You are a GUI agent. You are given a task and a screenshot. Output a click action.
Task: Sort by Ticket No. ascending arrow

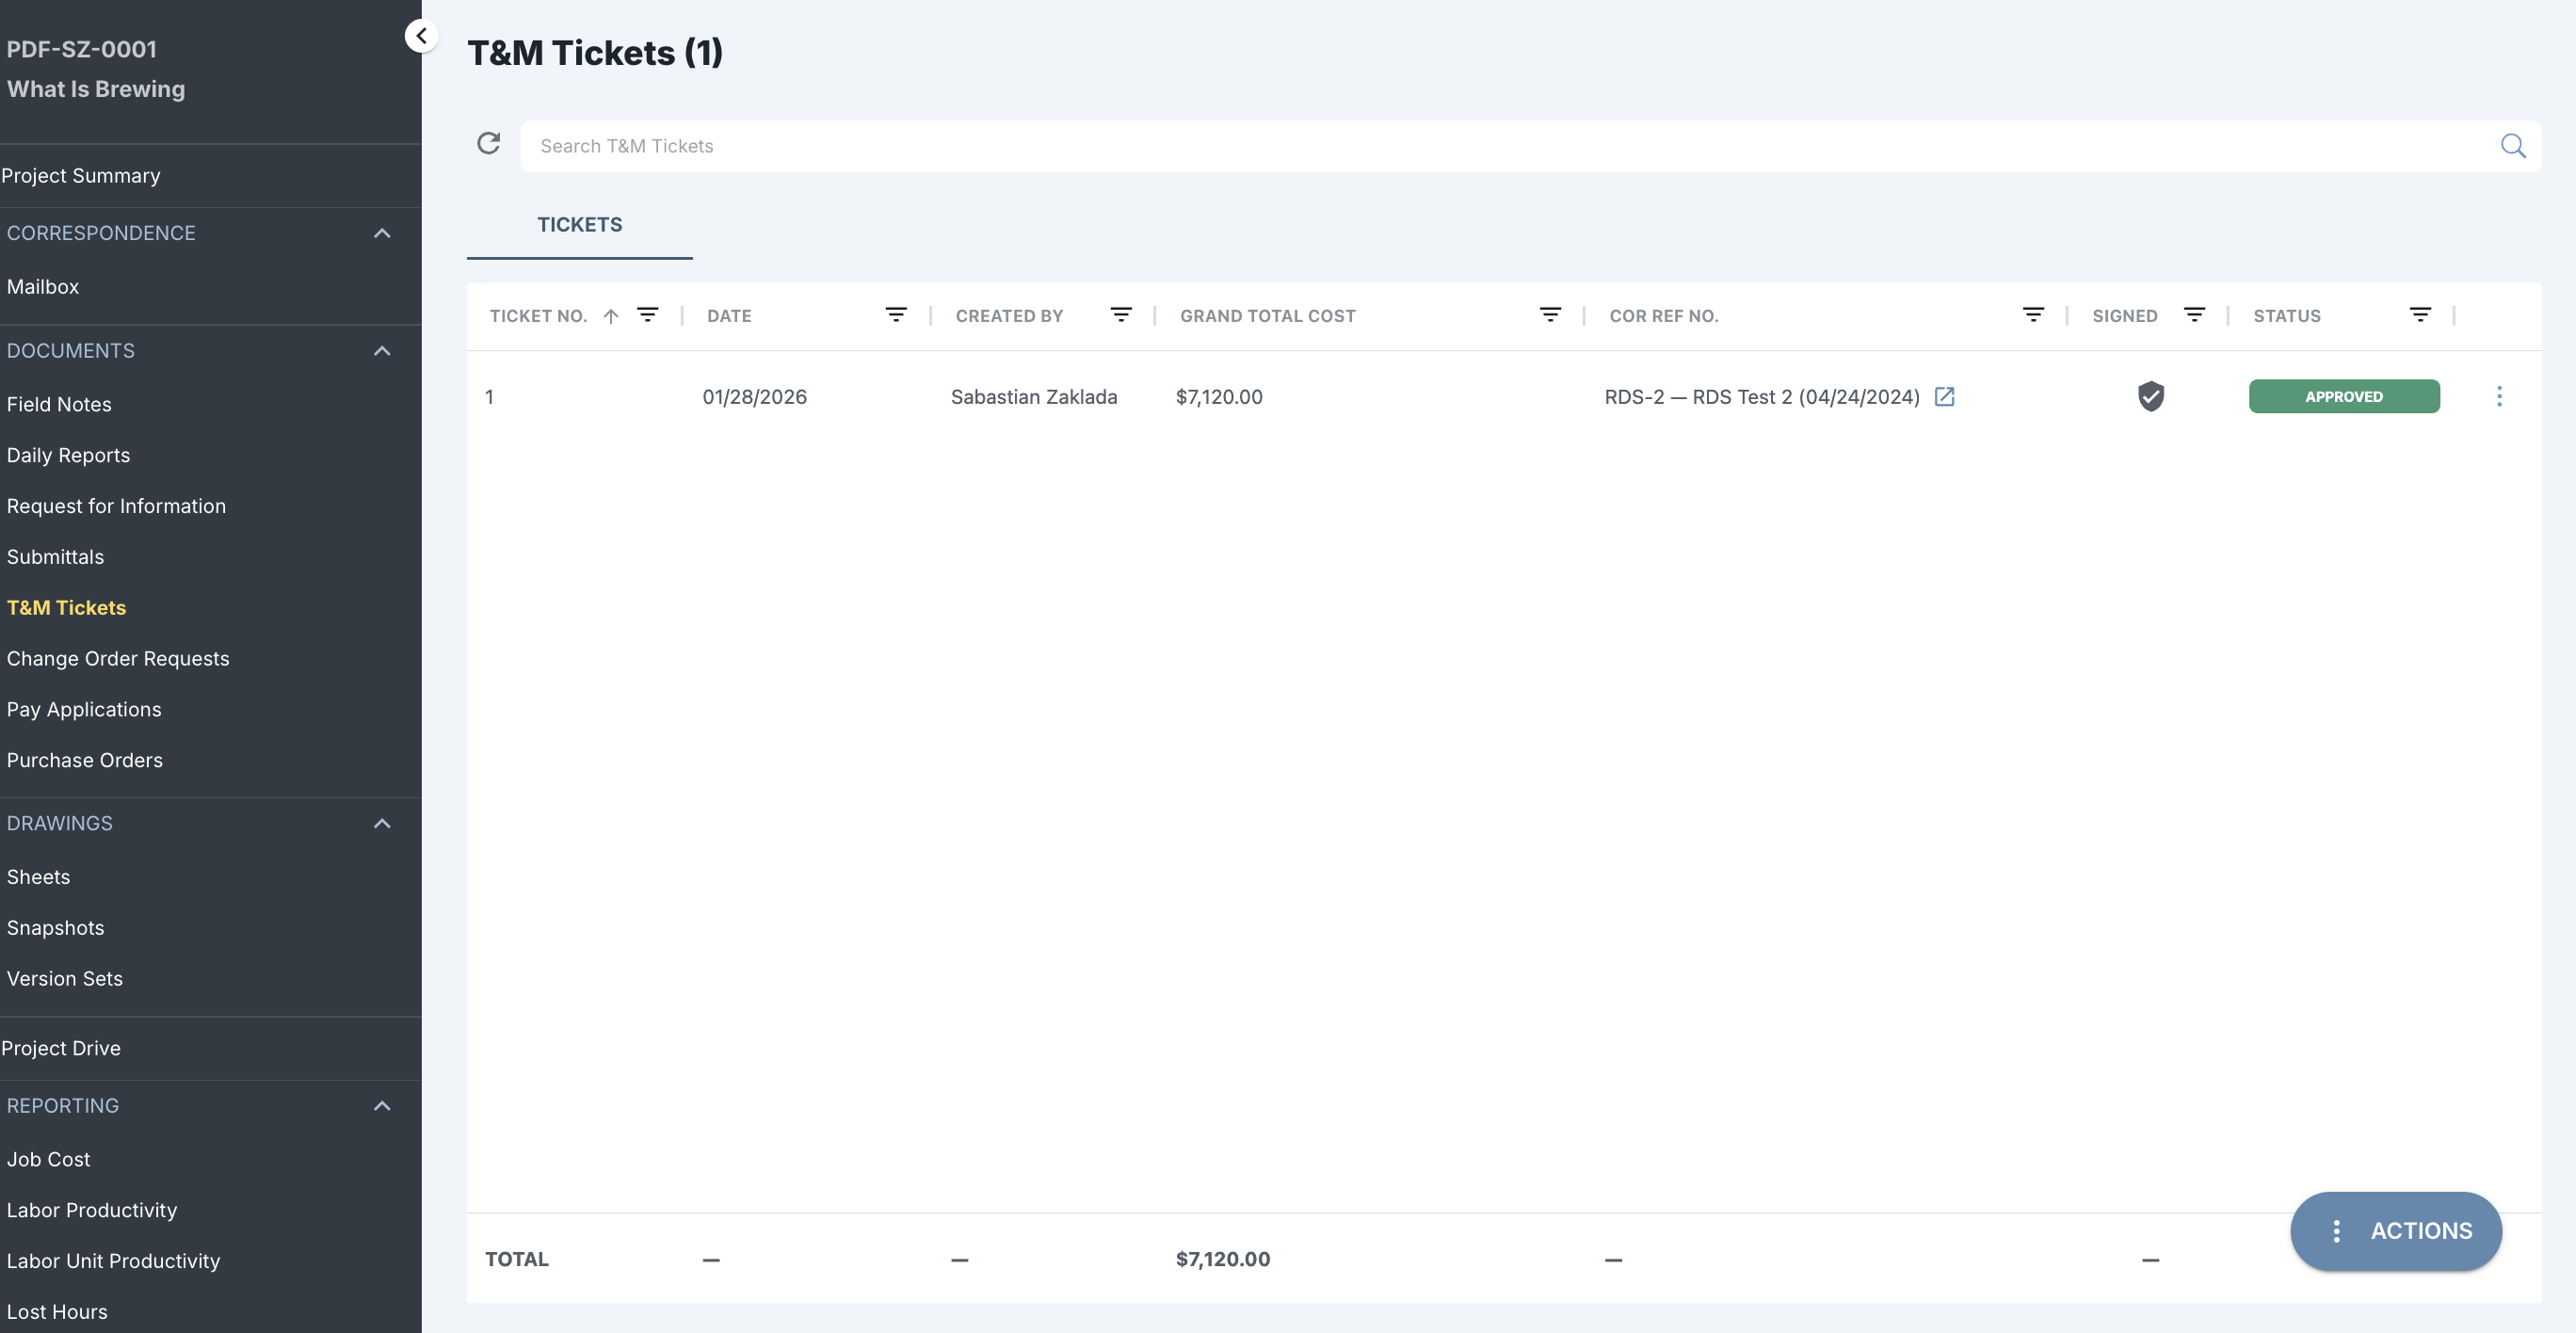pyautogui.click(x=611, y=316)
